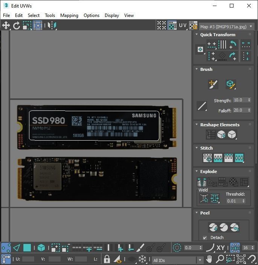Click the Space Horizontally icon
The image size is (258, 265).
pyautogui.click(x=246, y=44)
